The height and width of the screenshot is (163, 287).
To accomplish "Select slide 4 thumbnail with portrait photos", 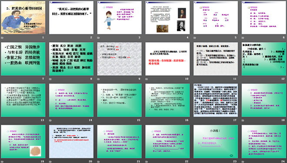I will 167,17.
